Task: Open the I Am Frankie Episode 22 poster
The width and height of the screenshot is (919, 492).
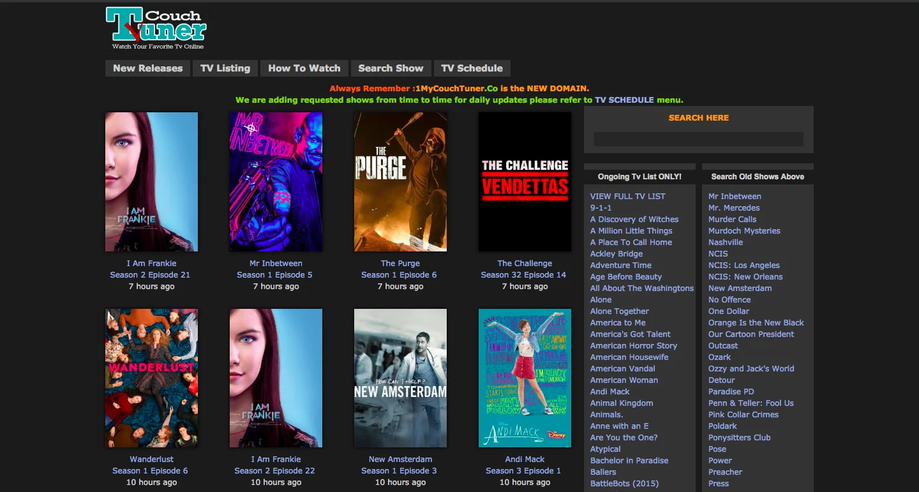Action: coord(276,378)
